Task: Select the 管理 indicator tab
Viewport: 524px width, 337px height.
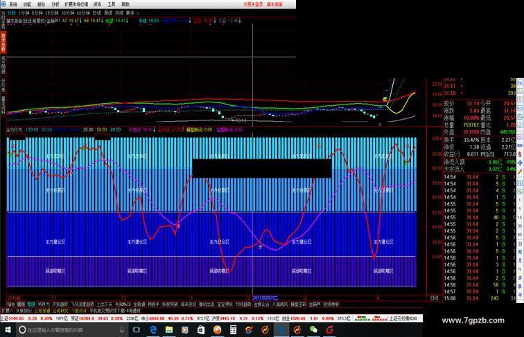Action: coord(30,304)
